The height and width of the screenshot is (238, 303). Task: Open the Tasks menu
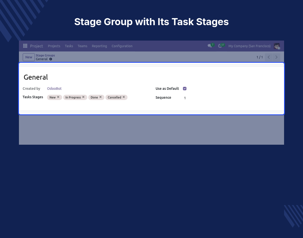pyautogui.click(x=69, y=46)
